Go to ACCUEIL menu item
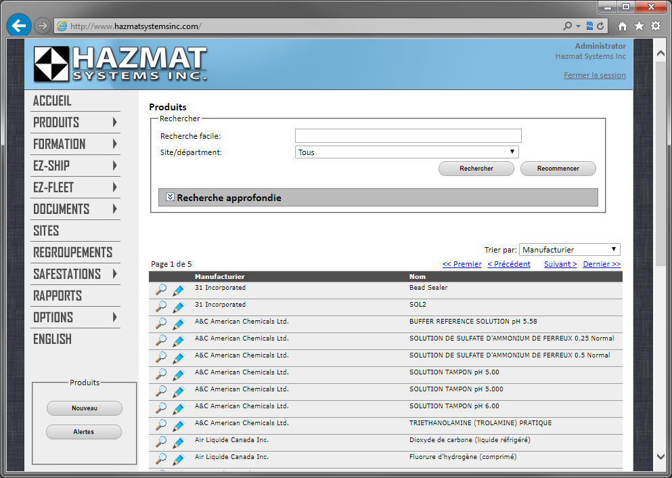 pyautogui.click(x=52, y=101)
